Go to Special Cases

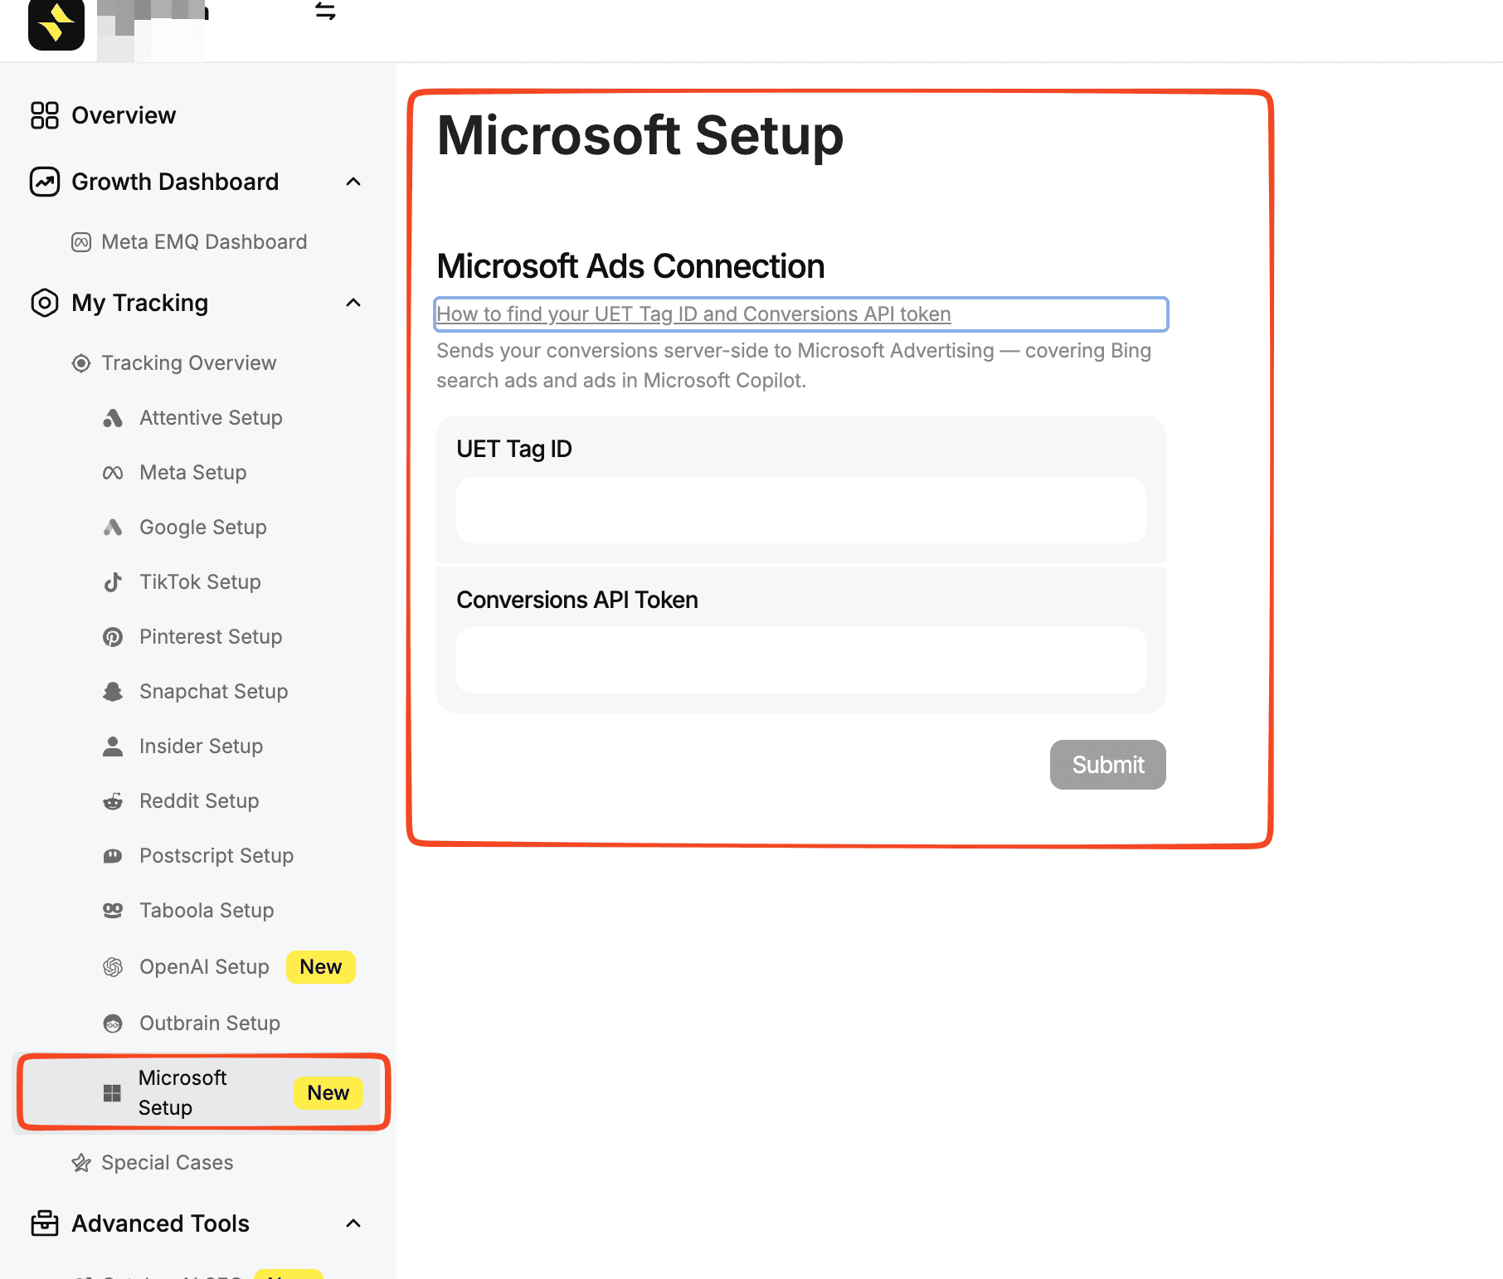point(168,1163)
